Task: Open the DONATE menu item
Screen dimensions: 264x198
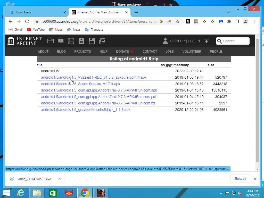Action: (x=125, y=52)
